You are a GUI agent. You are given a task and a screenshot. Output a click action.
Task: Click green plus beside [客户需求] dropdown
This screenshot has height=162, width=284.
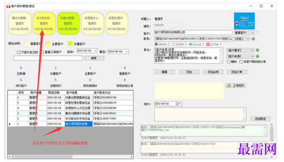tap(258, 50)
